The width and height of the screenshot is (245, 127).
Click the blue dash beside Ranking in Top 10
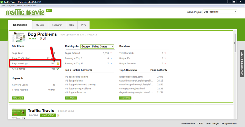point(111,63)
